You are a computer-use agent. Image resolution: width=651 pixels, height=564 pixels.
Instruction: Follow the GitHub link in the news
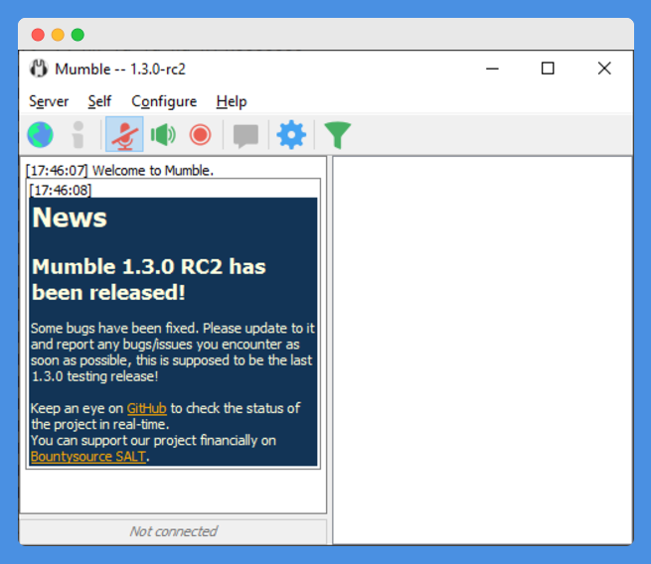[x=146, y=408]
